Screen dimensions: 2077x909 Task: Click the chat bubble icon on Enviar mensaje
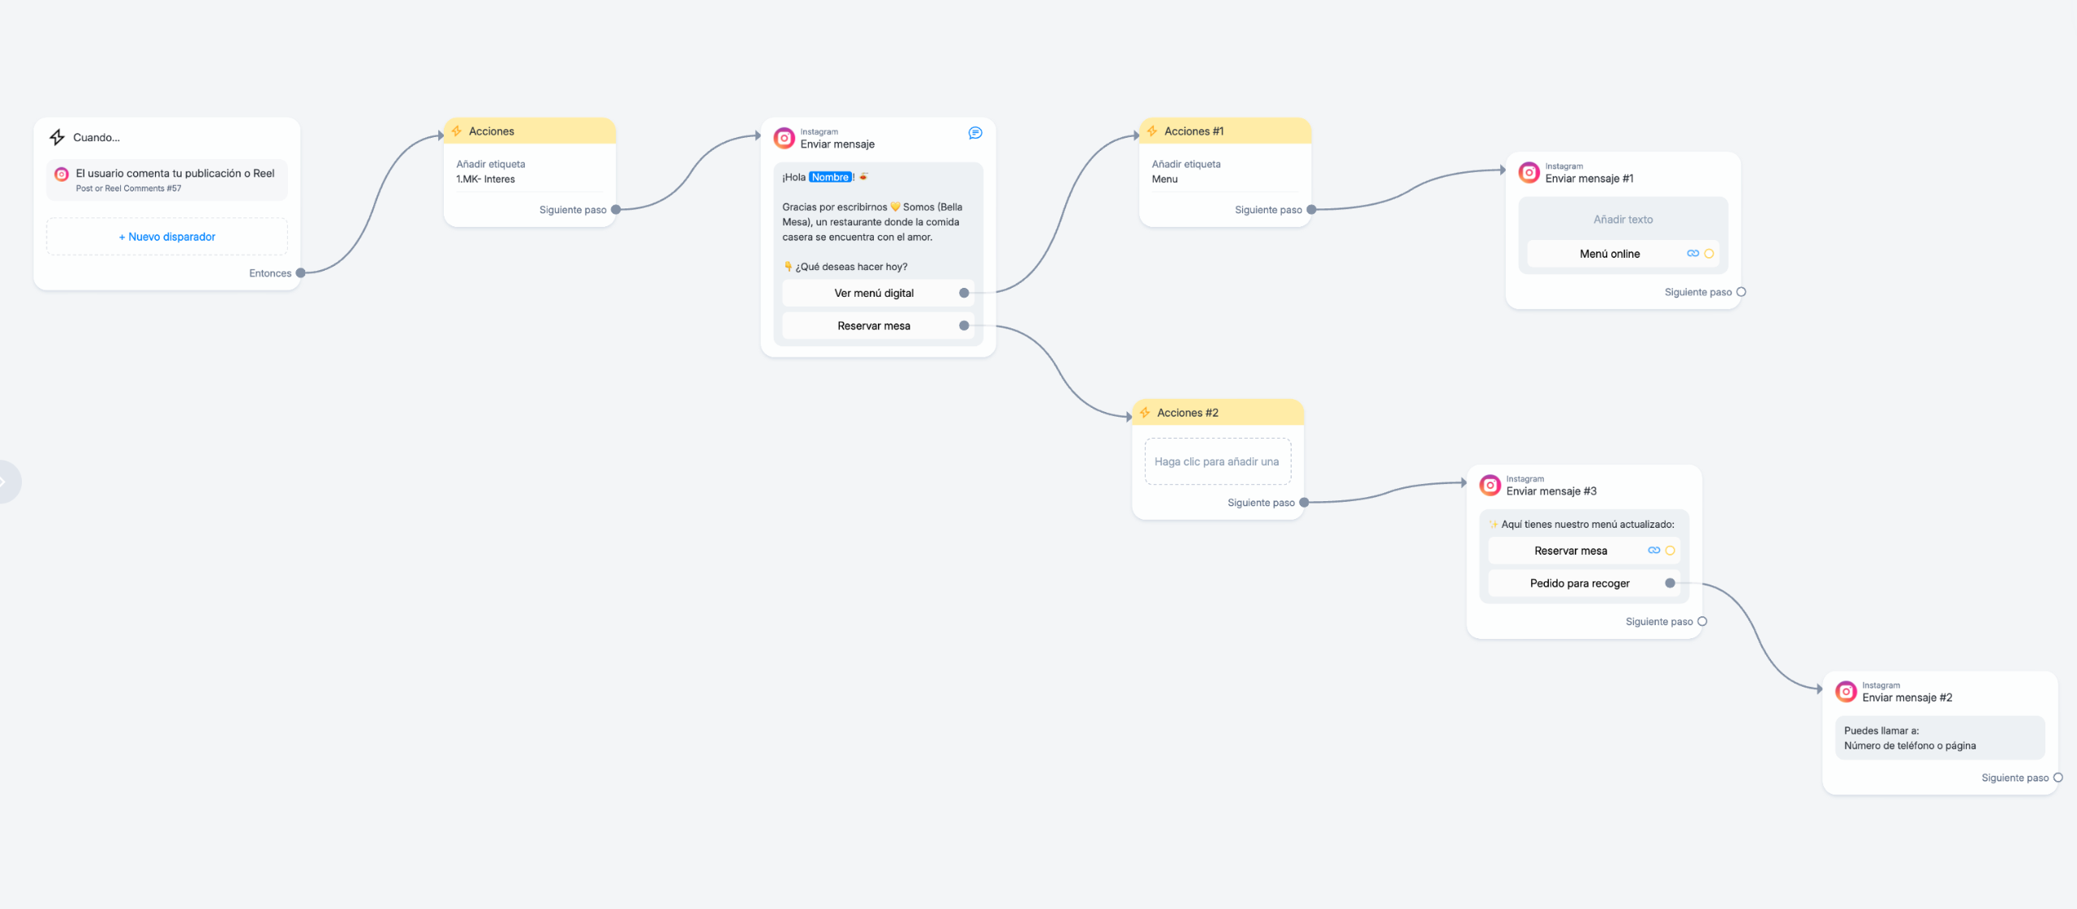(x=975, y=133)
